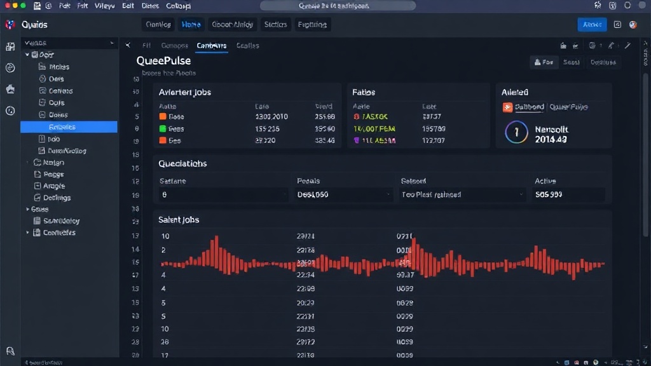651x366 pixels.
Task: Click the pin icon in content toolbar
Action: pyautogui.click(x=611, y=45)
